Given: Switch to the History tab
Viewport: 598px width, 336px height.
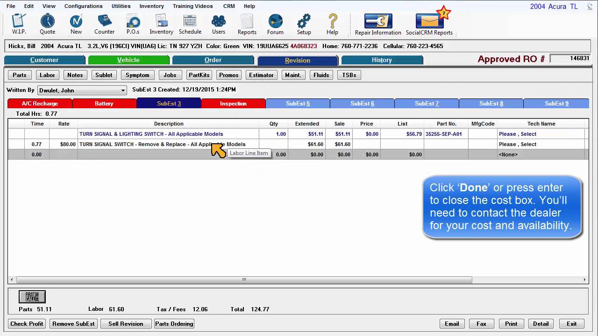Looking at the screenshot, I should pos(382,60).
